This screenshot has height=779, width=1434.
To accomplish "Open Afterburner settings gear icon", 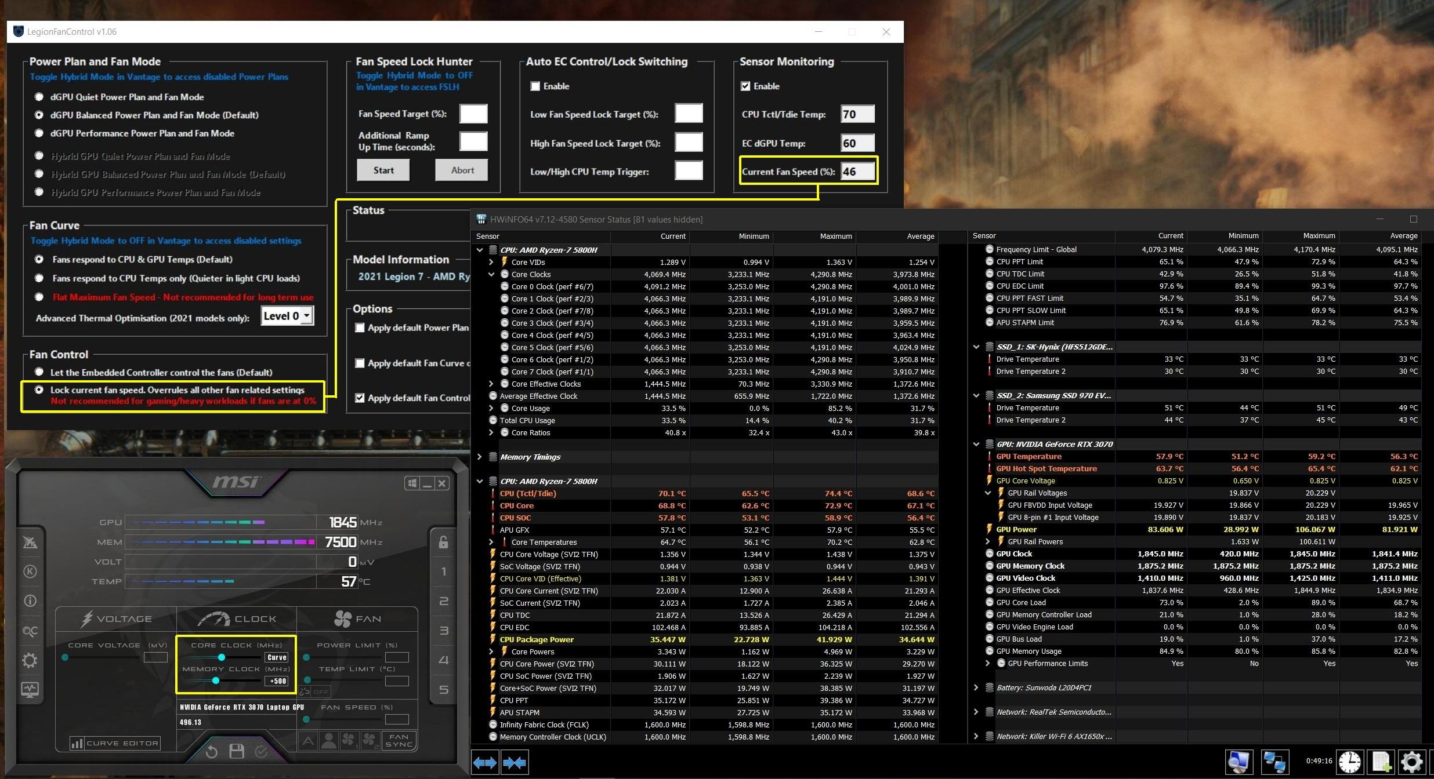I will [x=30, y=660].
